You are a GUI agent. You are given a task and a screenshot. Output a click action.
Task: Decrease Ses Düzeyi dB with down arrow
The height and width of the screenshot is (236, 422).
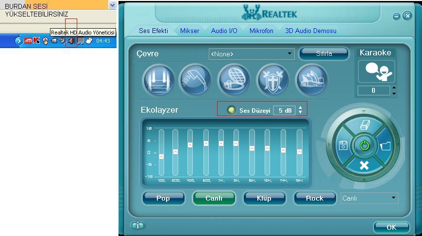point(300,112)
